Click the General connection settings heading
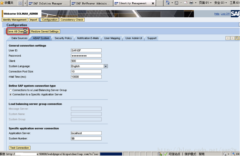Viewport: 240px width, 156px height. [27, 46]
